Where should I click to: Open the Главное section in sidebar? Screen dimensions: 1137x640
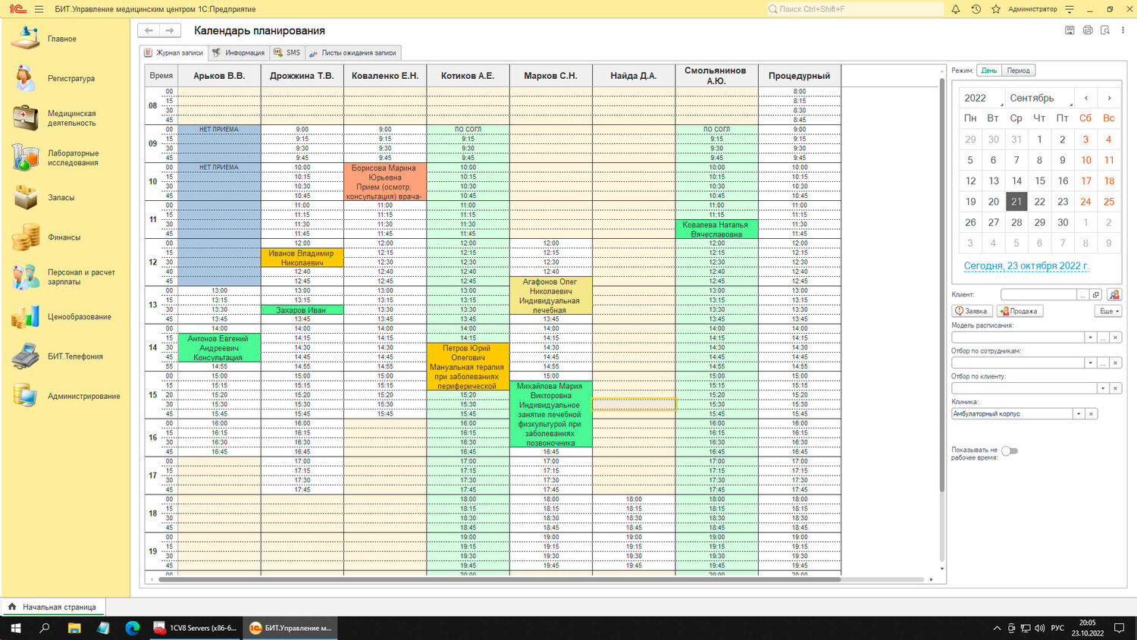click(x=62, y=39)
